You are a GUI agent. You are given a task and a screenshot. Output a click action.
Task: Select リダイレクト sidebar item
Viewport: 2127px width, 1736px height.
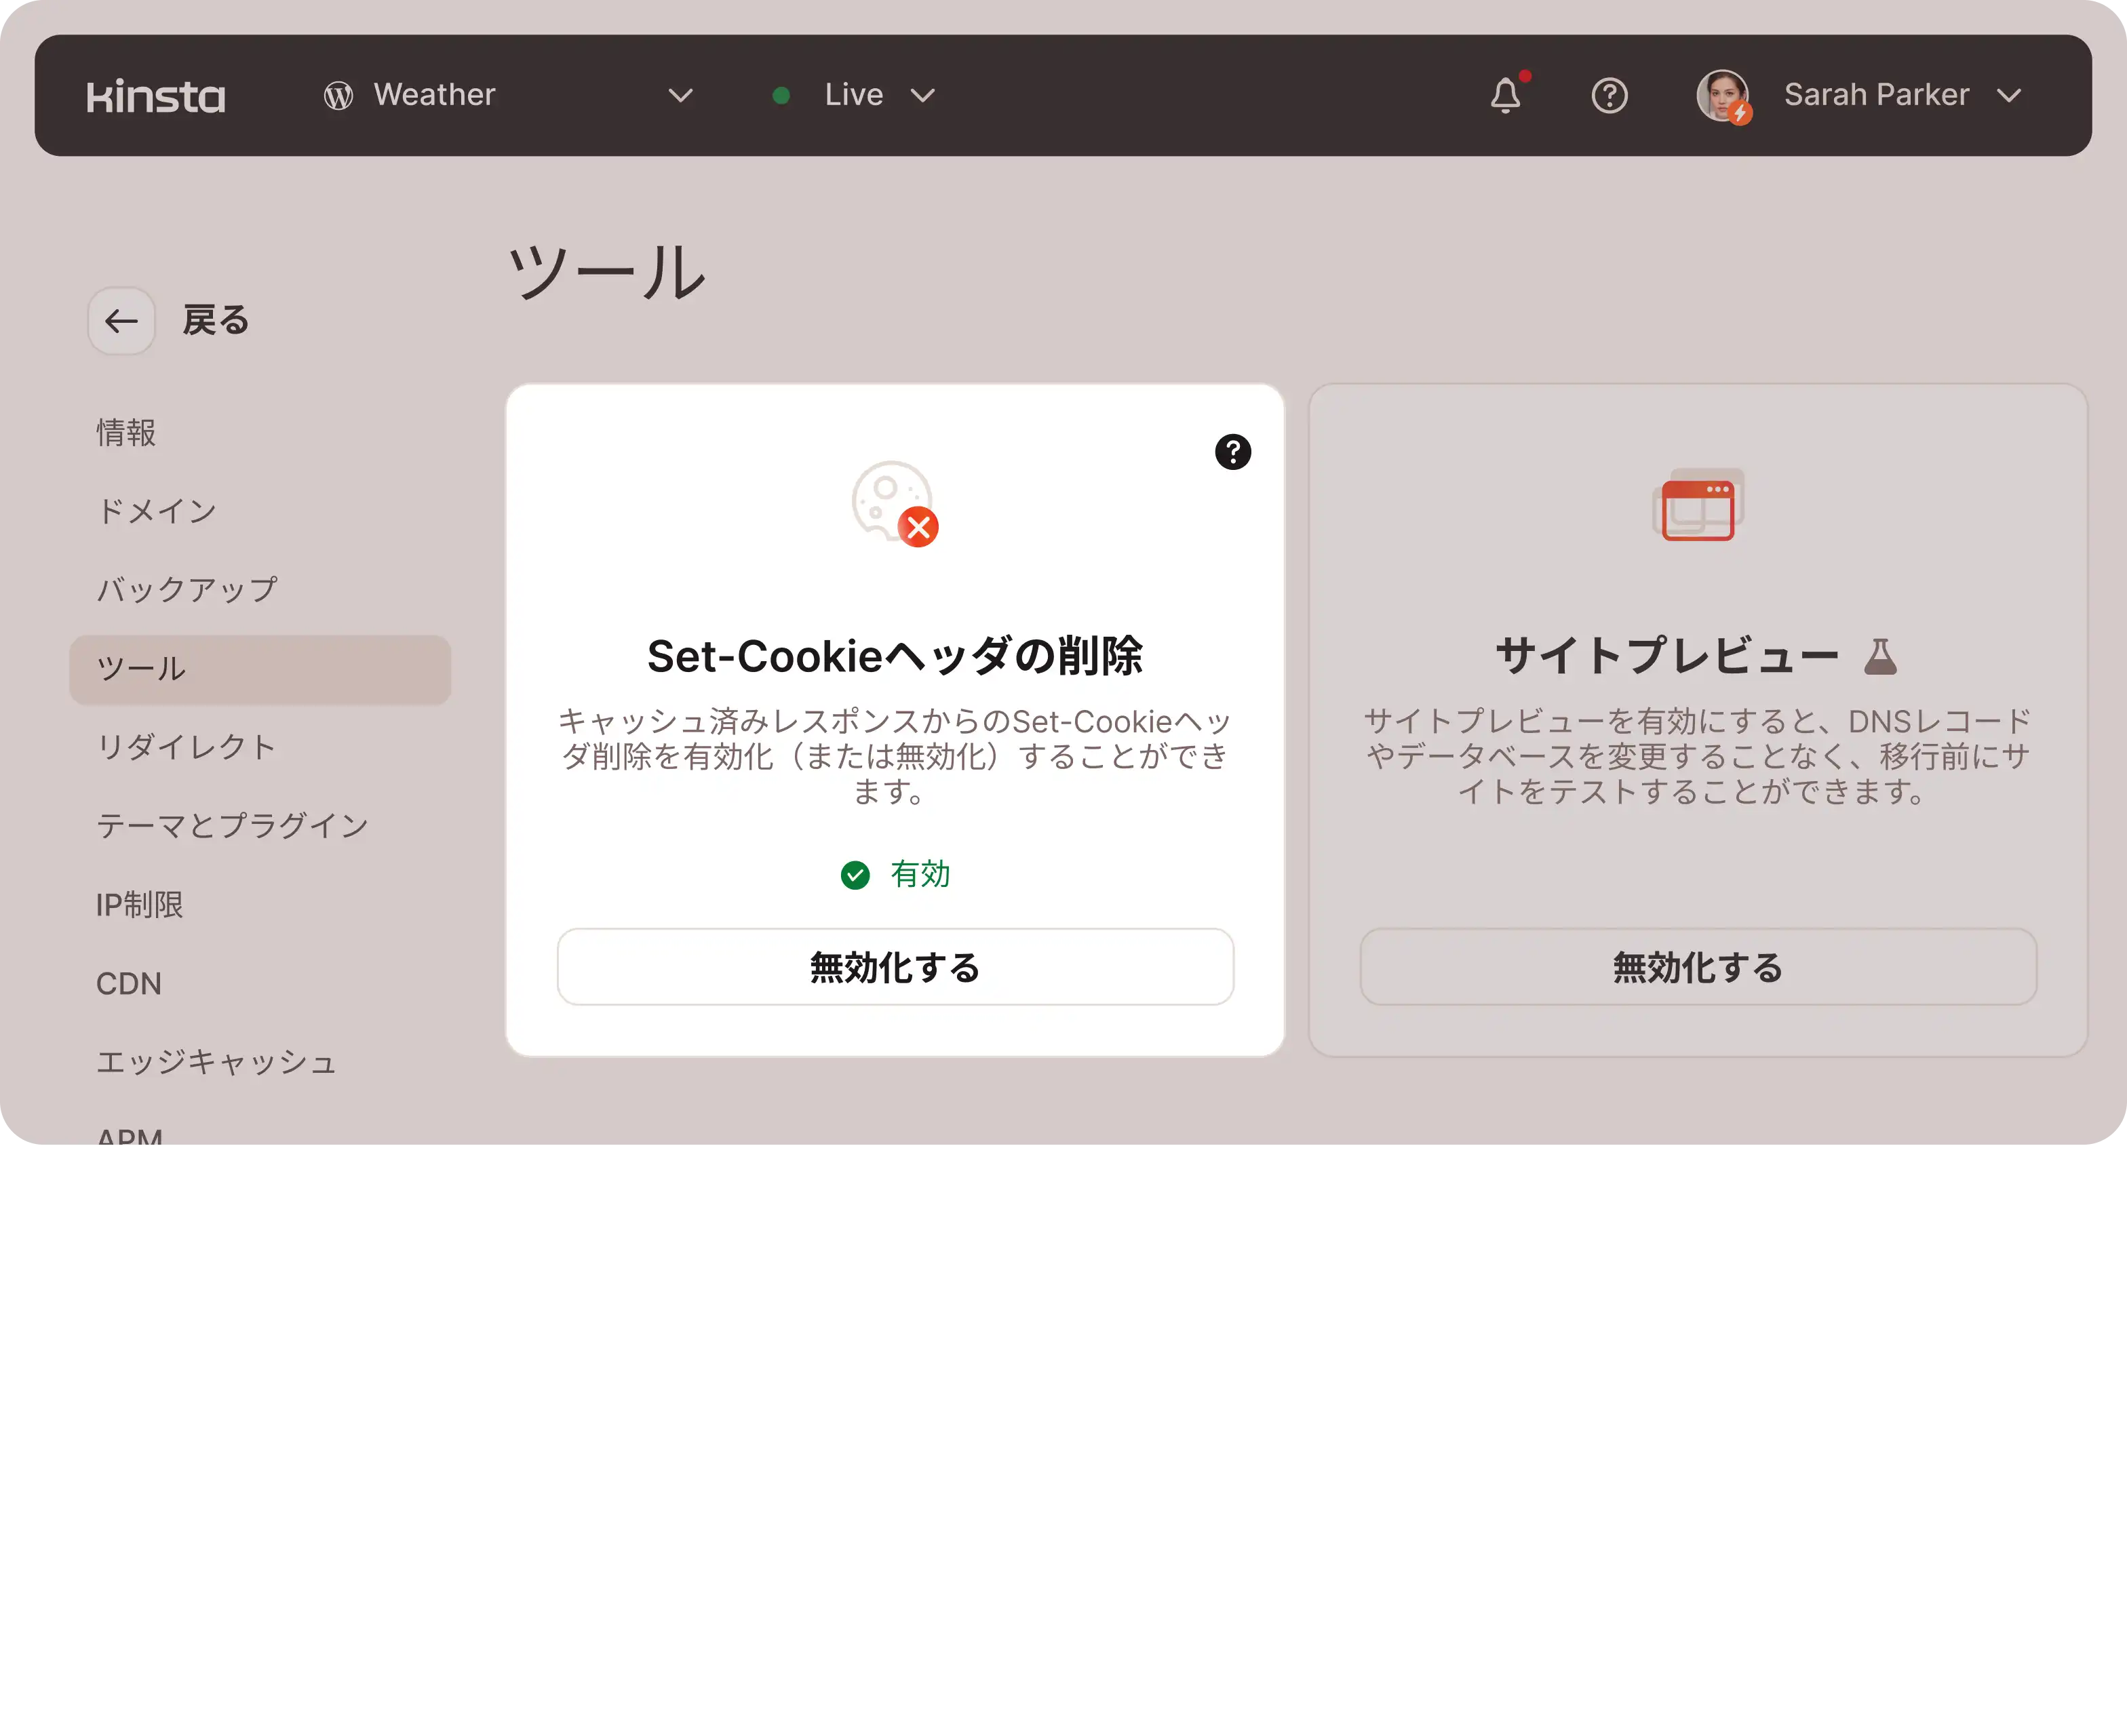187,747
